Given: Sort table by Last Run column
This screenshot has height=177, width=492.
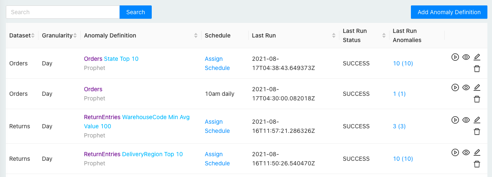Looking at the screenshot, I should click(x=334, y=36).
